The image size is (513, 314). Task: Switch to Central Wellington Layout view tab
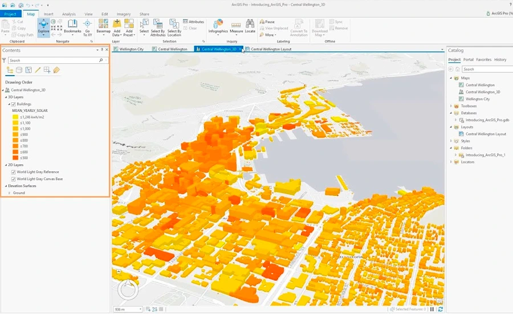point(268,49)
